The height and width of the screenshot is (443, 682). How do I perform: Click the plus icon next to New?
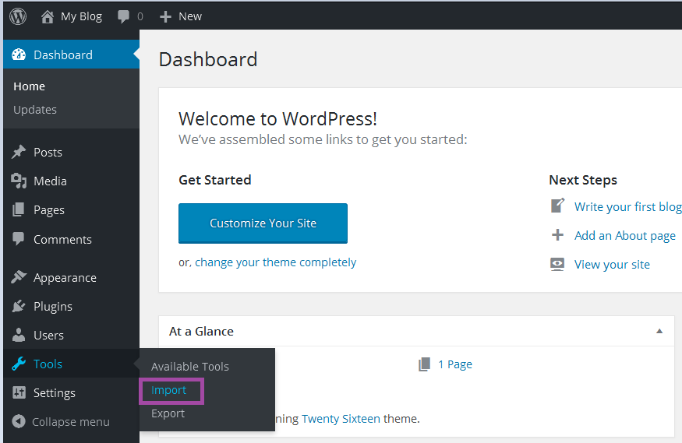click(165, 16)
